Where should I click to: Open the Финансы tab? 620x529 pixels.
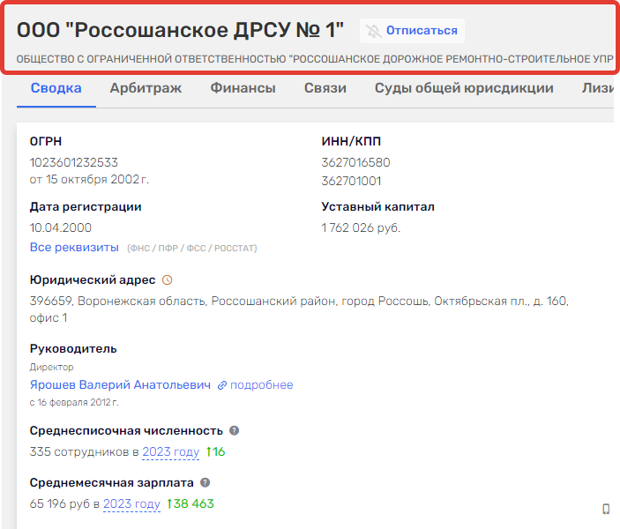tap(243, 88)
